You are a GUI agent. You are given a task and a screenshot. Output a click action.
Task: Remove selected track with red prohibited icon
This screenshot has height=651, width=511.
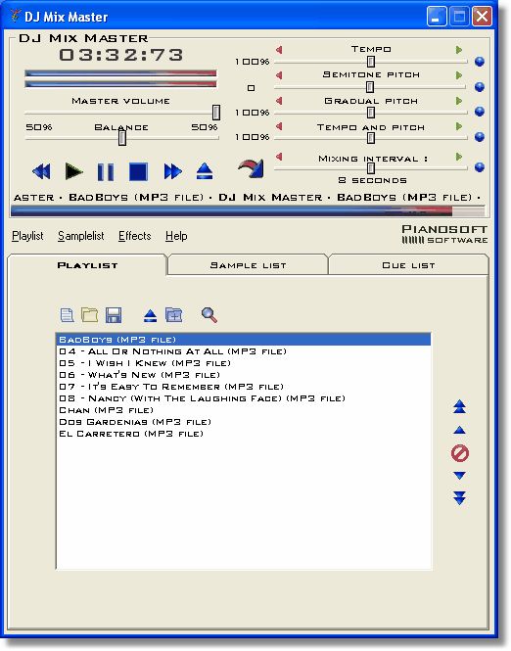(459, 453)
